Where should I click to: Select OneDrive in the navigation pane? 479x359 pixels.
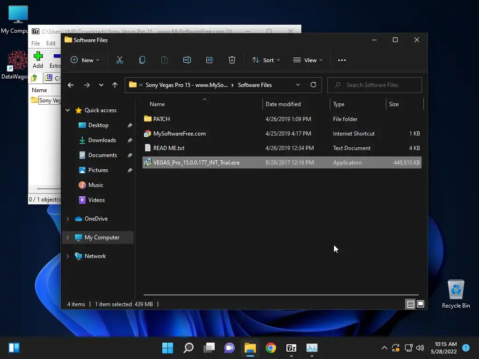pyautogui.click(x=96, y=219)
